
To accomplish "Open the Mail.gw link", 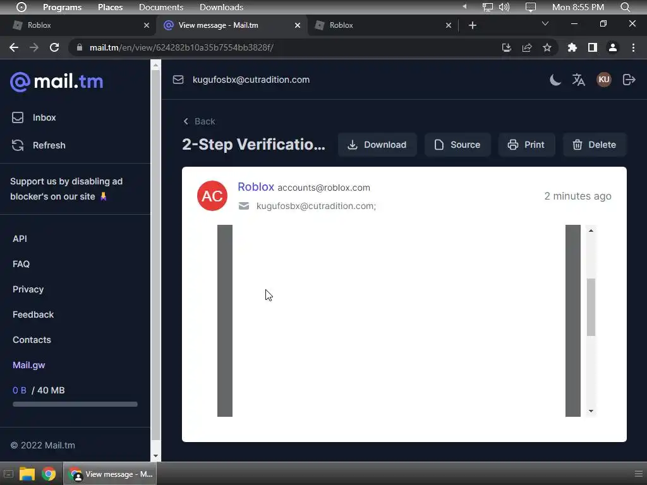I will tap(28, 365).
